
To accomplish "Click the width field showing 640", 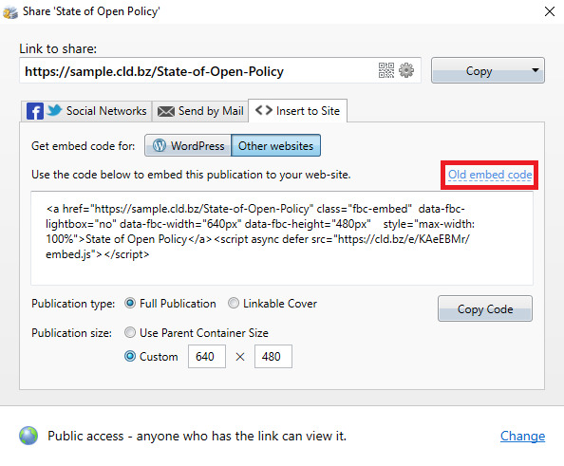I will [207, 356].
